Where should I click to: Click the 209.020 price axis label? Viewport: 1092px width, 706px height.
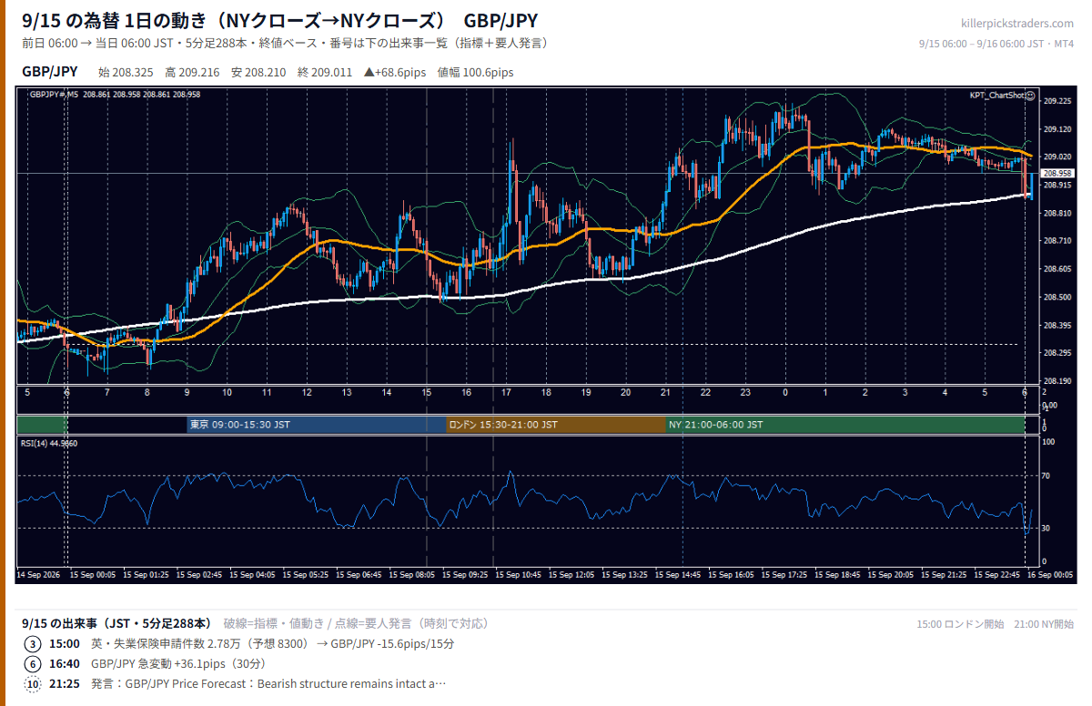pos(1057,156)
